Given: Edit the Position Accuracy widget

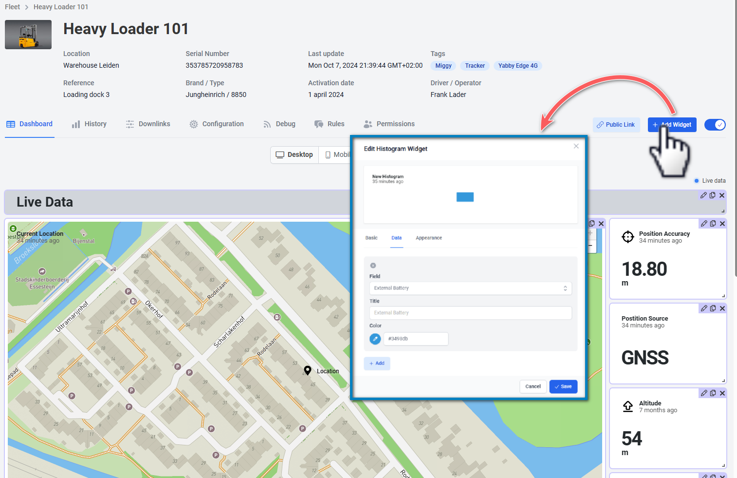Looking at the screenshot, I should click(704, 224).
